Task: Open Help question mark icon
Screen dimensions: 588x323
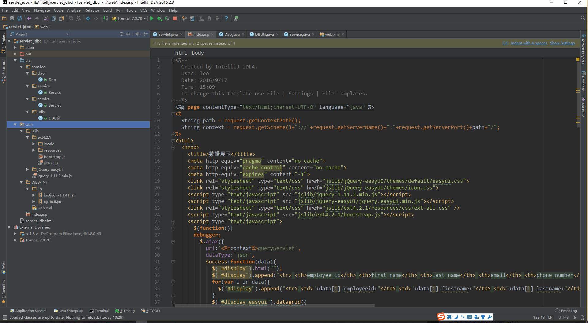Action: pos(226,18)
